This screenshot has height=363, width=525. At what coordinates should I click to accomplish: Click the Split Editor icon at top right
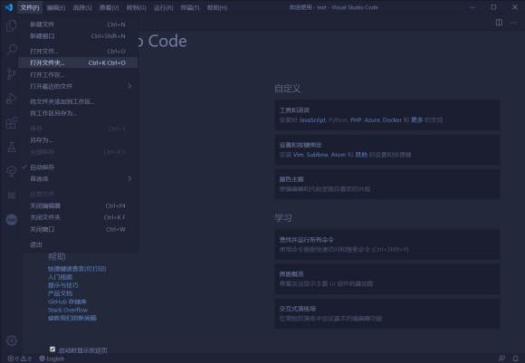click(x=499, y=23)
